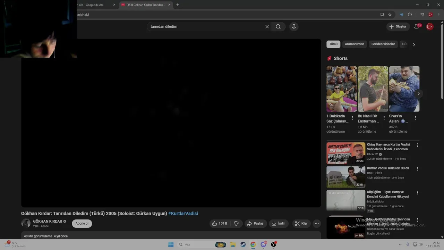Open 'Sivas'ın Aslanı' short thumbnail
The width and height of the screenshot is (444, 250).
pos(404,89)
